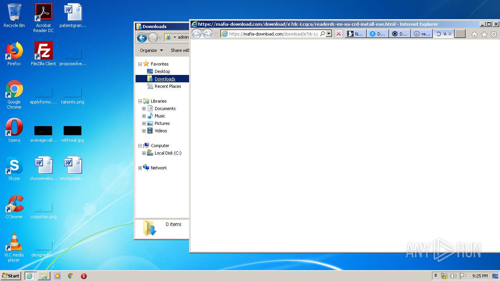Open Internet Explorer from the taskbar

point(29,276)
